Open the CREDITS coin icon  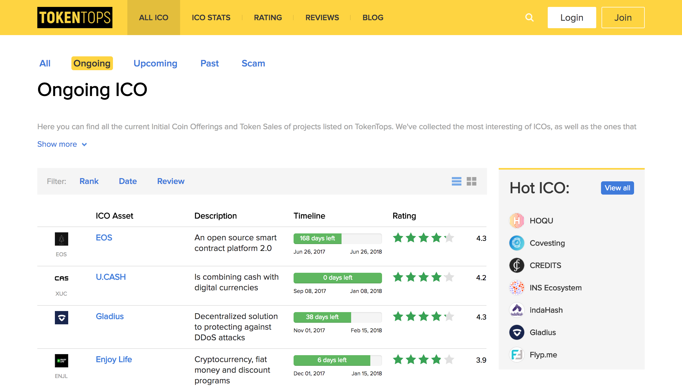[x=517, y=265]
